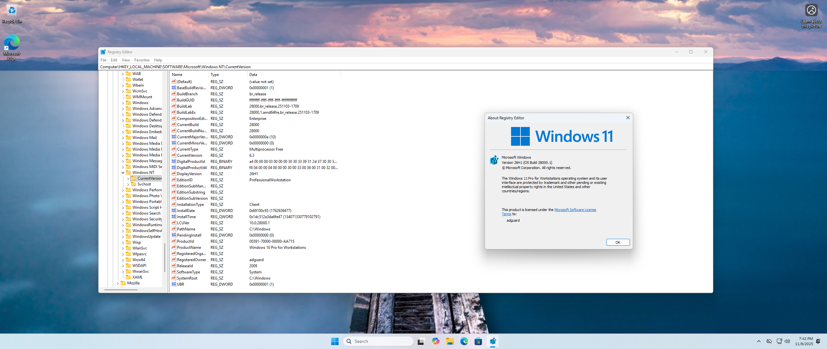
Task: Open Copilot from the taskbar
Action: coord(435,341)
